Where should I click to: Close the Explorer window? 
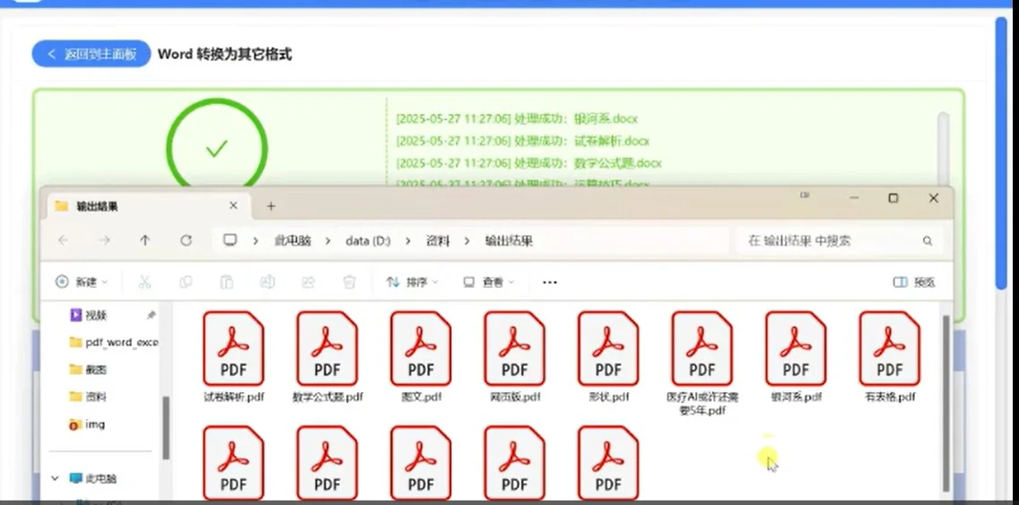[x=933, y=197]
